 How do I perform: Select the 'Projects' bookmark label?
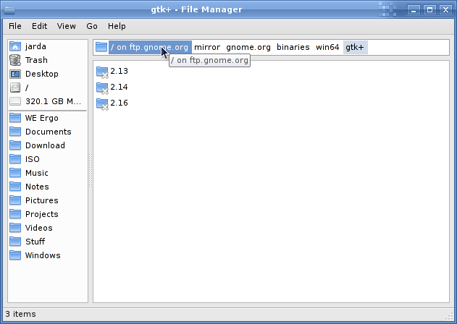tap(42, 214)
